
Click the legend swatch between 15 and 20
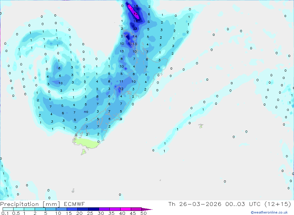click(72, 209)
